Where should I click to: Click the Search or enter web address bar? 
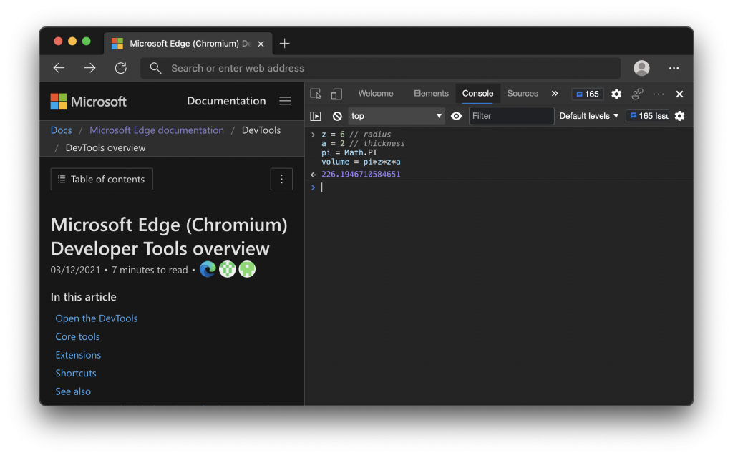click(381, 68)
